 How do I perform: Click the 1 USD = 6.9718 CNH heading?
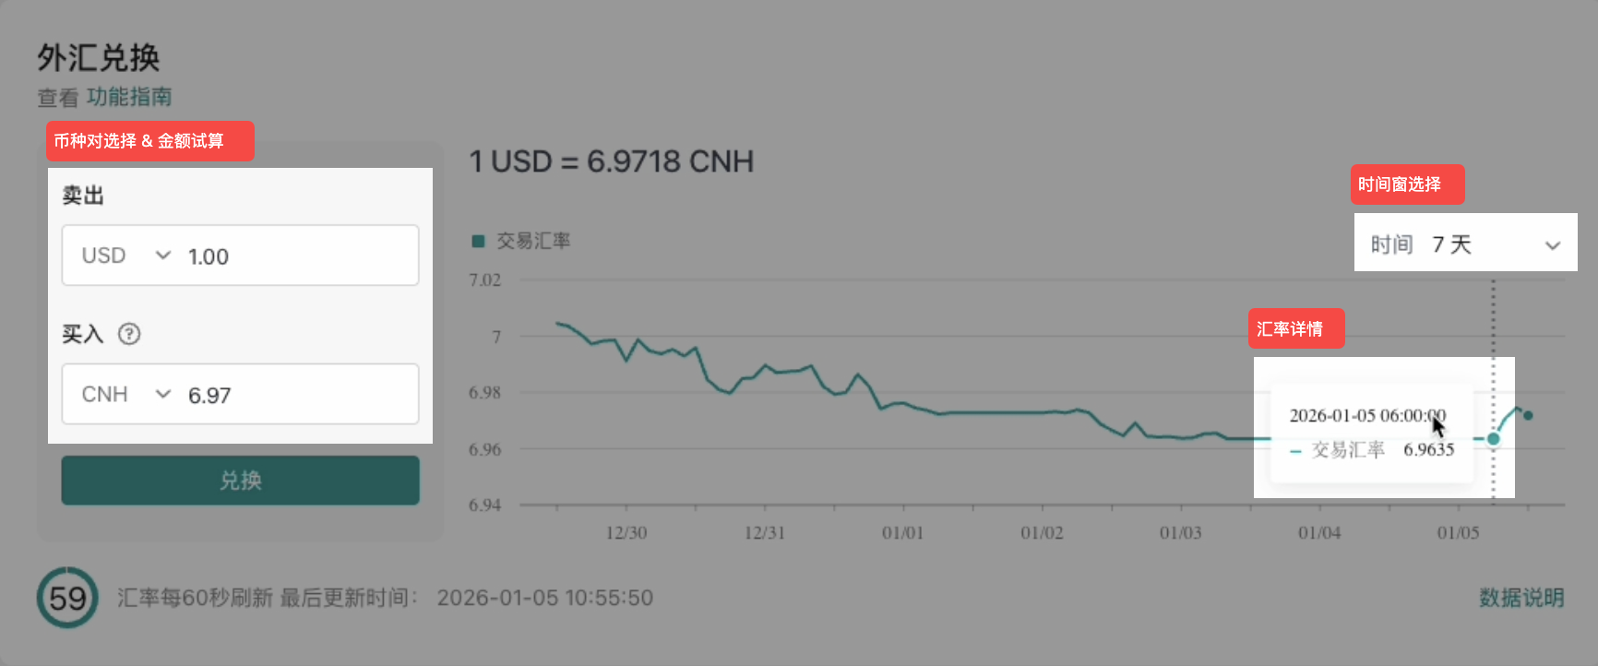point(611,162)
